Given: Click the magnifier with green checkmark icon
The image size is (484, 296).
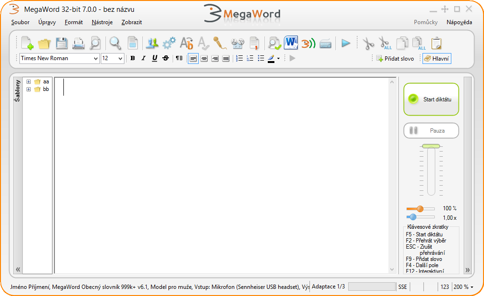Looking at the screenshot, I should coord(274,43).
